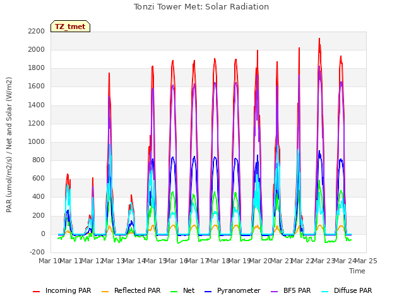Click the orange Reflected PAR legend swatch

click(105, 292)
